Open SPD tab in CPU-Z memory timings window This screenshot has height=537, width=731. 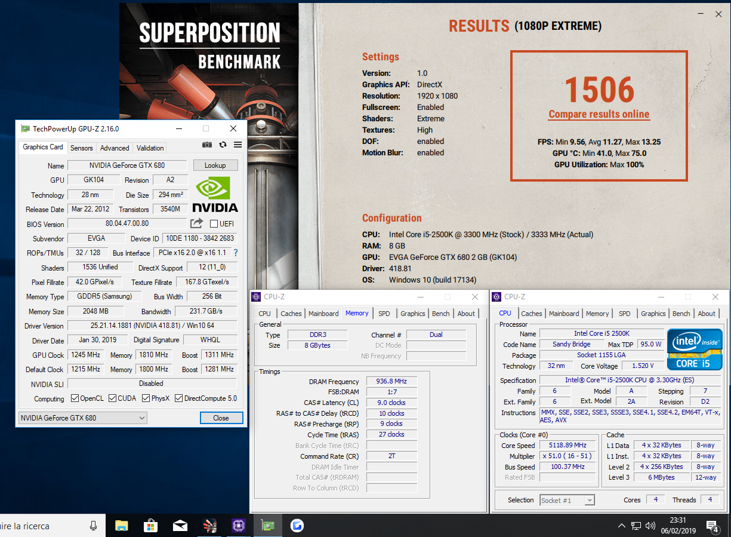coord(384,314)
